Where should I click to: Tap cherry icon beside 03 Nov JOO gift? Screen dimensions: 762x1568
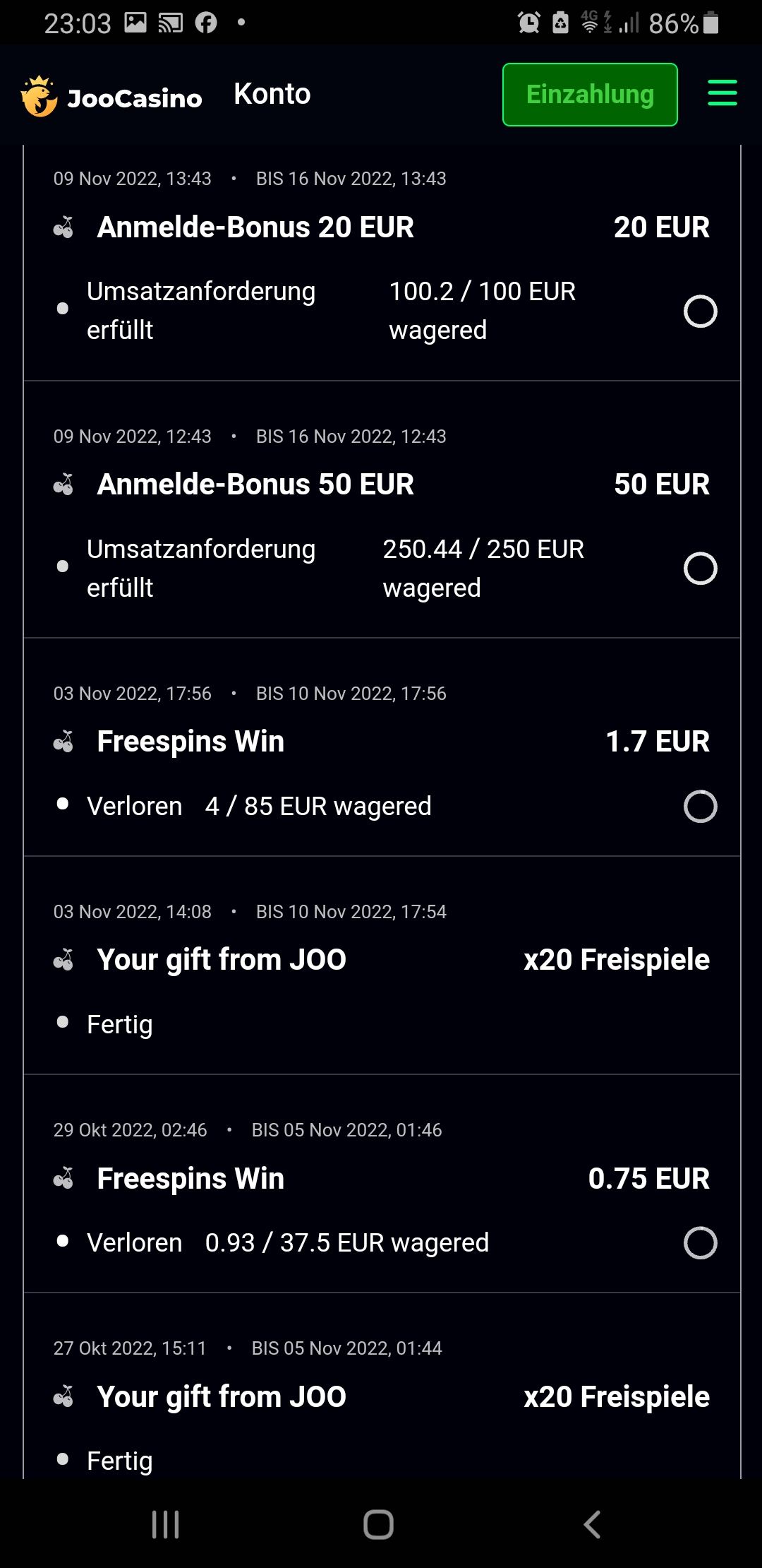coord(64,961)
